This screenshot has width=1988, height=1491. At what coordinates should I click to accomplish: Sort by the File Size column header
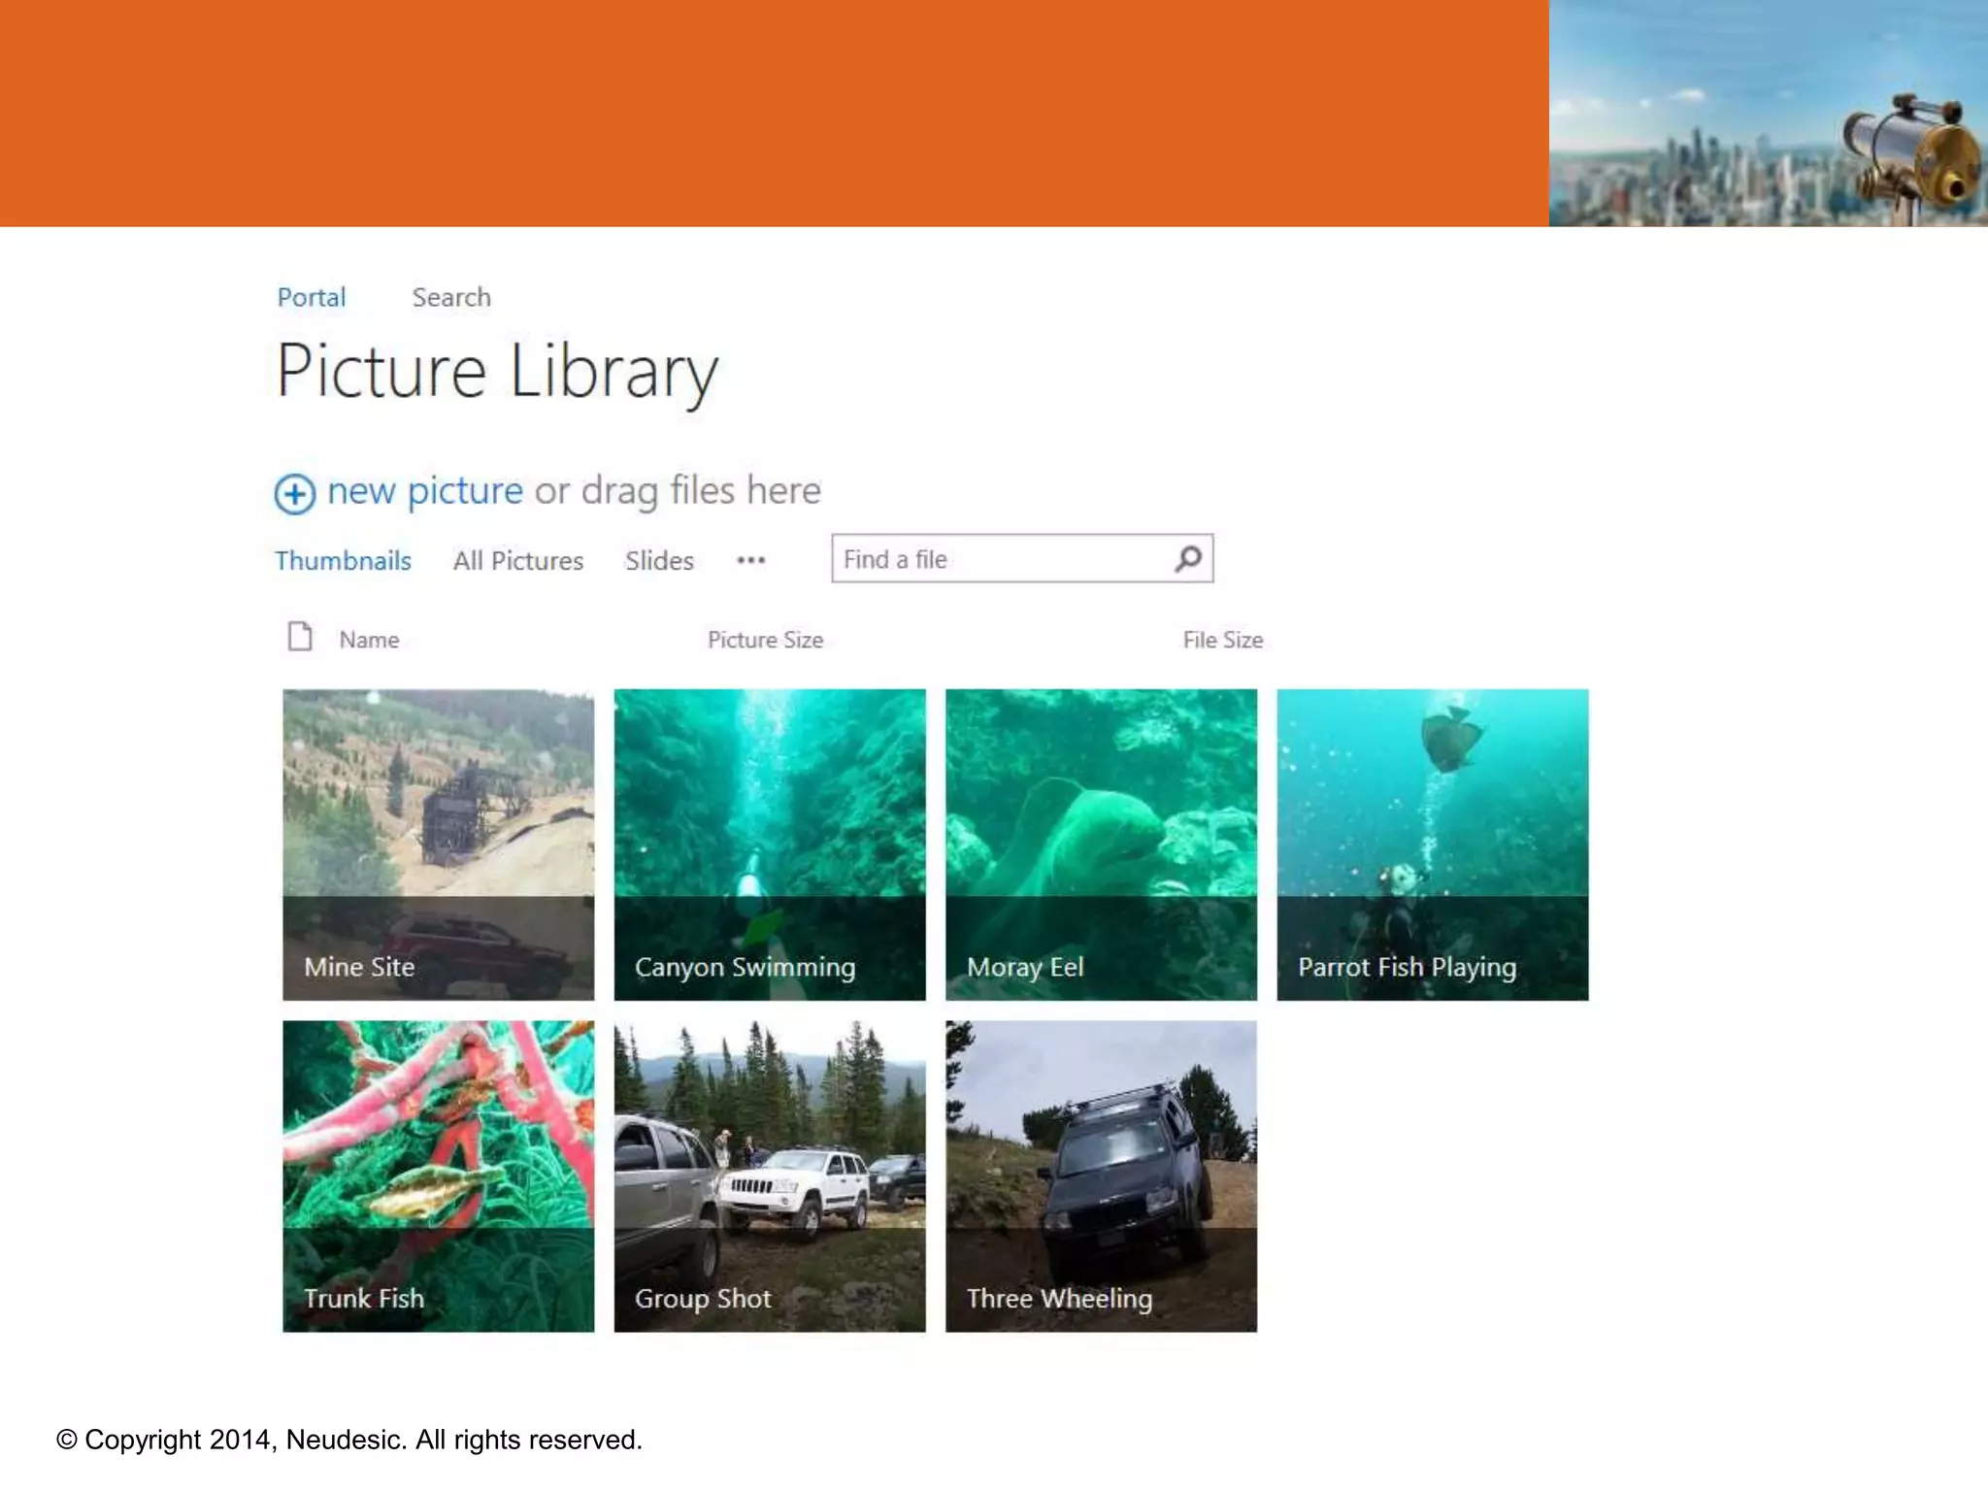coord(1222,640)
